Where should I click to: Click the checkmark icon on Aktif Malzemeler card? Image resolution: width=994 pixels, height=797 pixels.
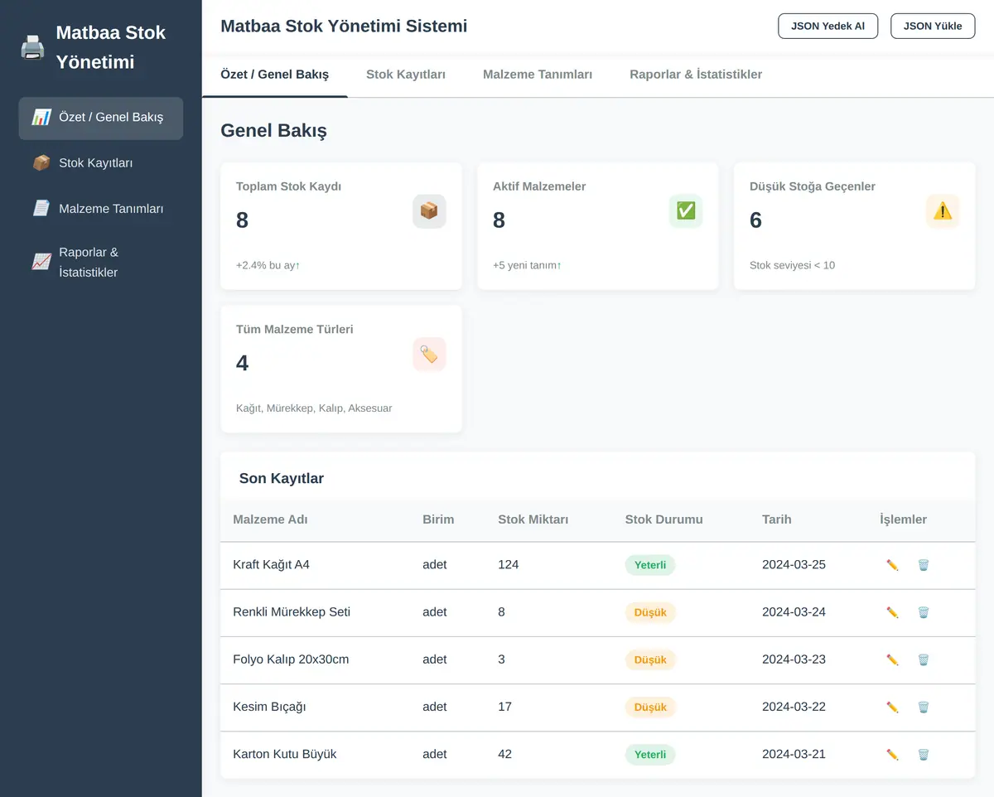pyautogui.click(x=686, y=211)
